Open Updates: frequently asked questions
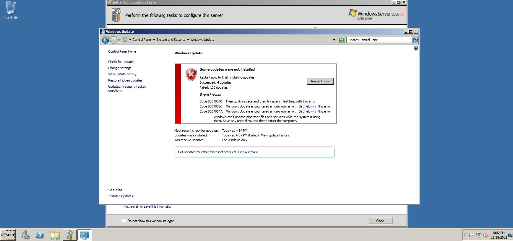Image resolution: width=513 pixels, height=241 pixels. [x=127, y=88]
